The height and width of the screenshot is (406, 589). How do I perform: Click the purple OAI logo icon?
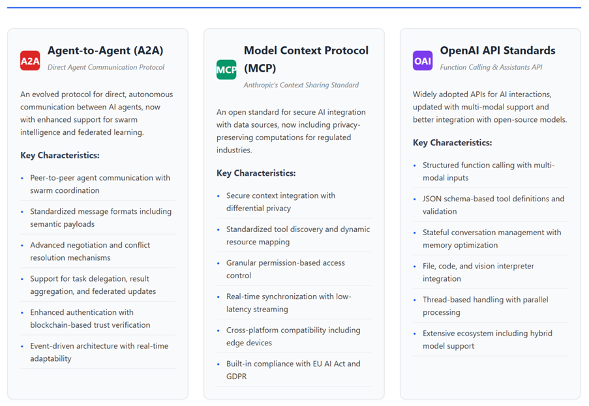point(423,61)
